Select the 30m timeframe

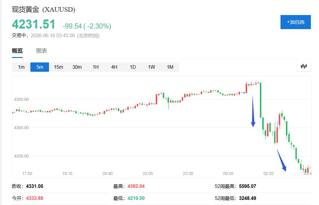77,67
